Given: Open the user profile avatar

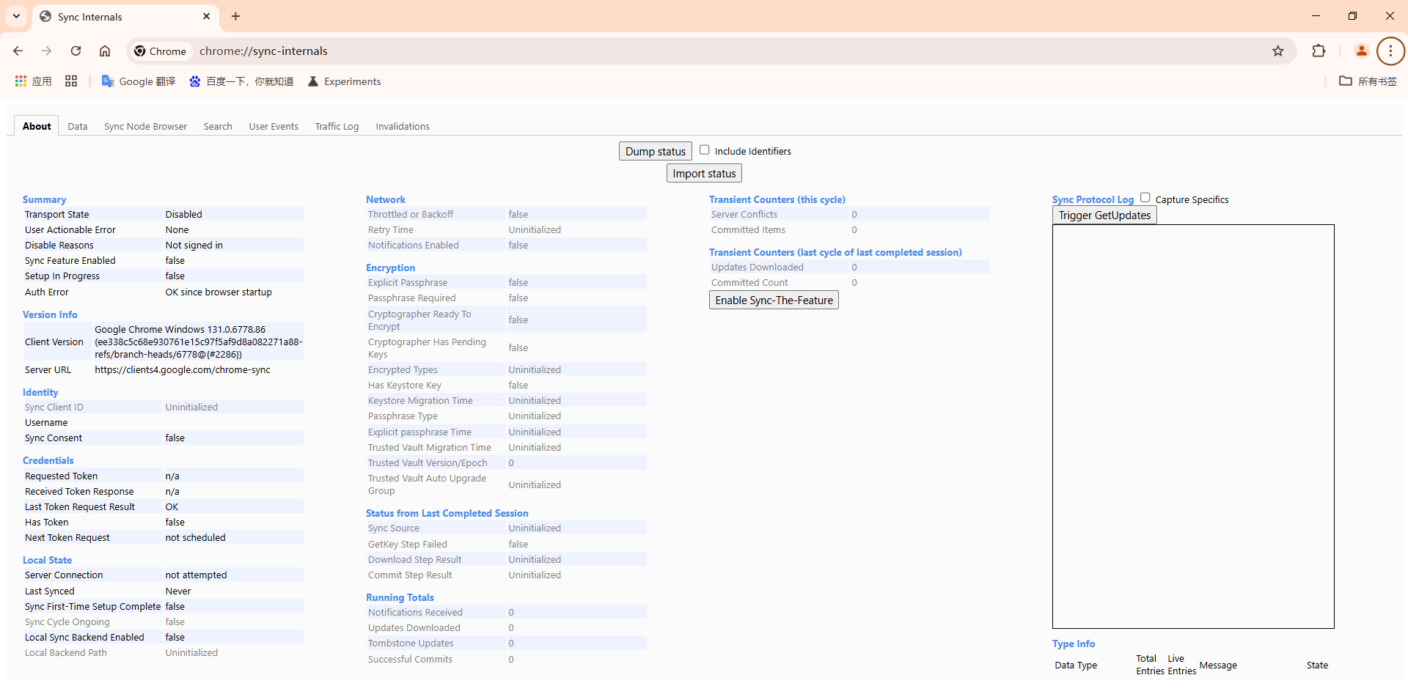Looking at the screenshot, I should point(1362,51).
